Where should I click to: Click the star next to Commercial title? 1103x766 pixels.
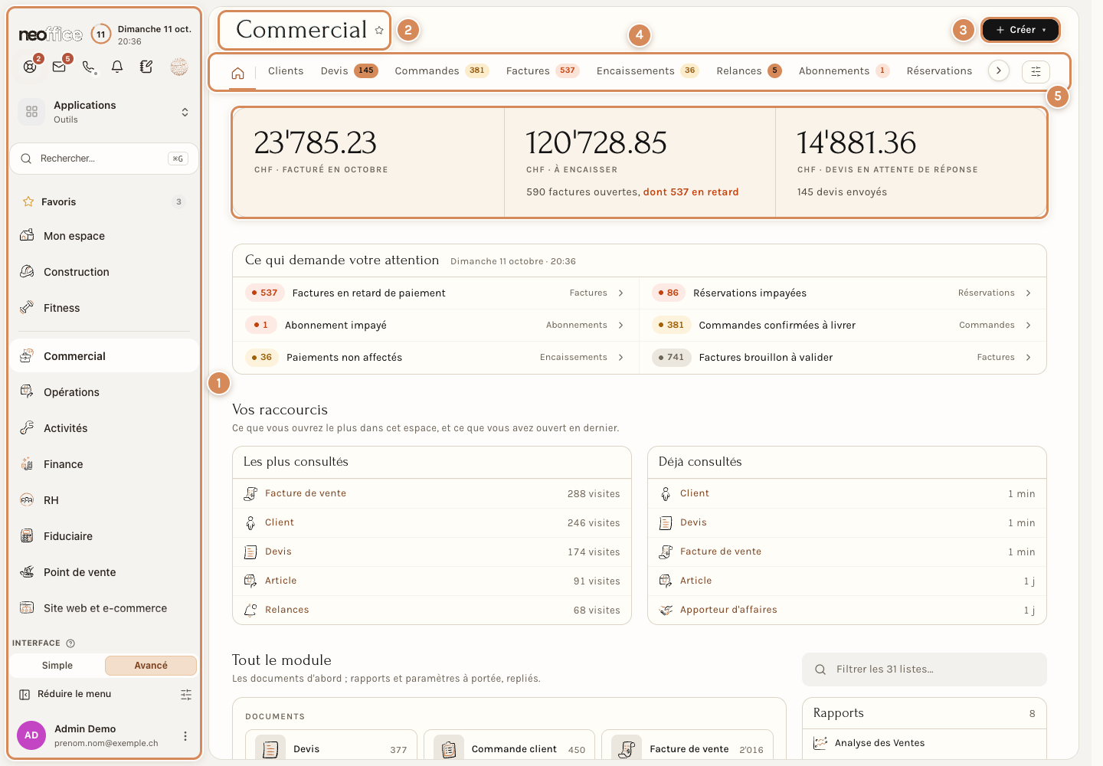click(x=379, y=31)
